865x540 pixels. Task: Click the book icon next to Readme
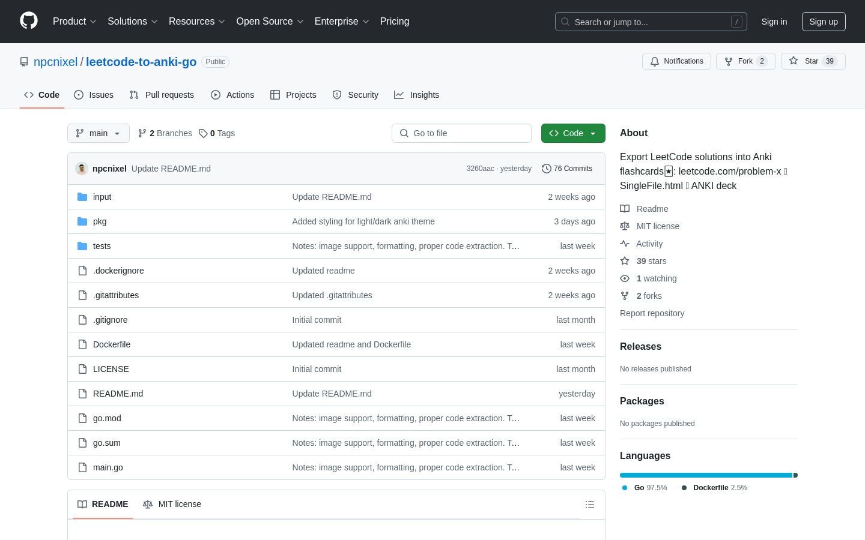[x=625, y=209]
